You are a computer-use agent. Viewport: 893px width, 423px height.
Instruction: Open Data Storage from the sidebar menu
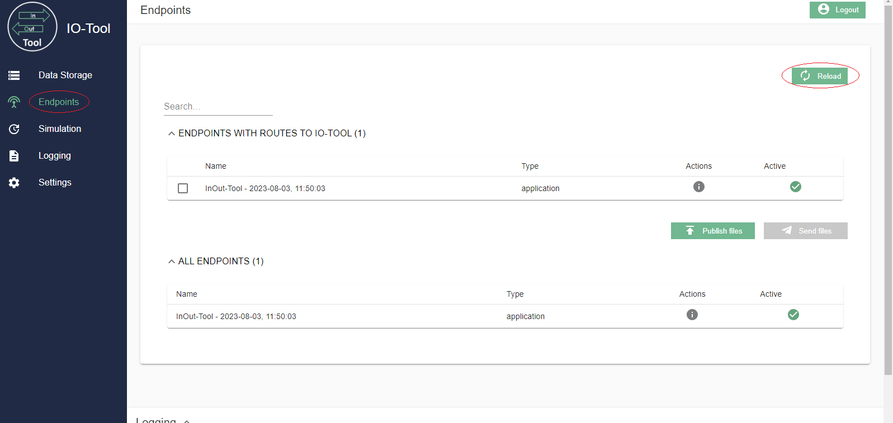[65, 75]
